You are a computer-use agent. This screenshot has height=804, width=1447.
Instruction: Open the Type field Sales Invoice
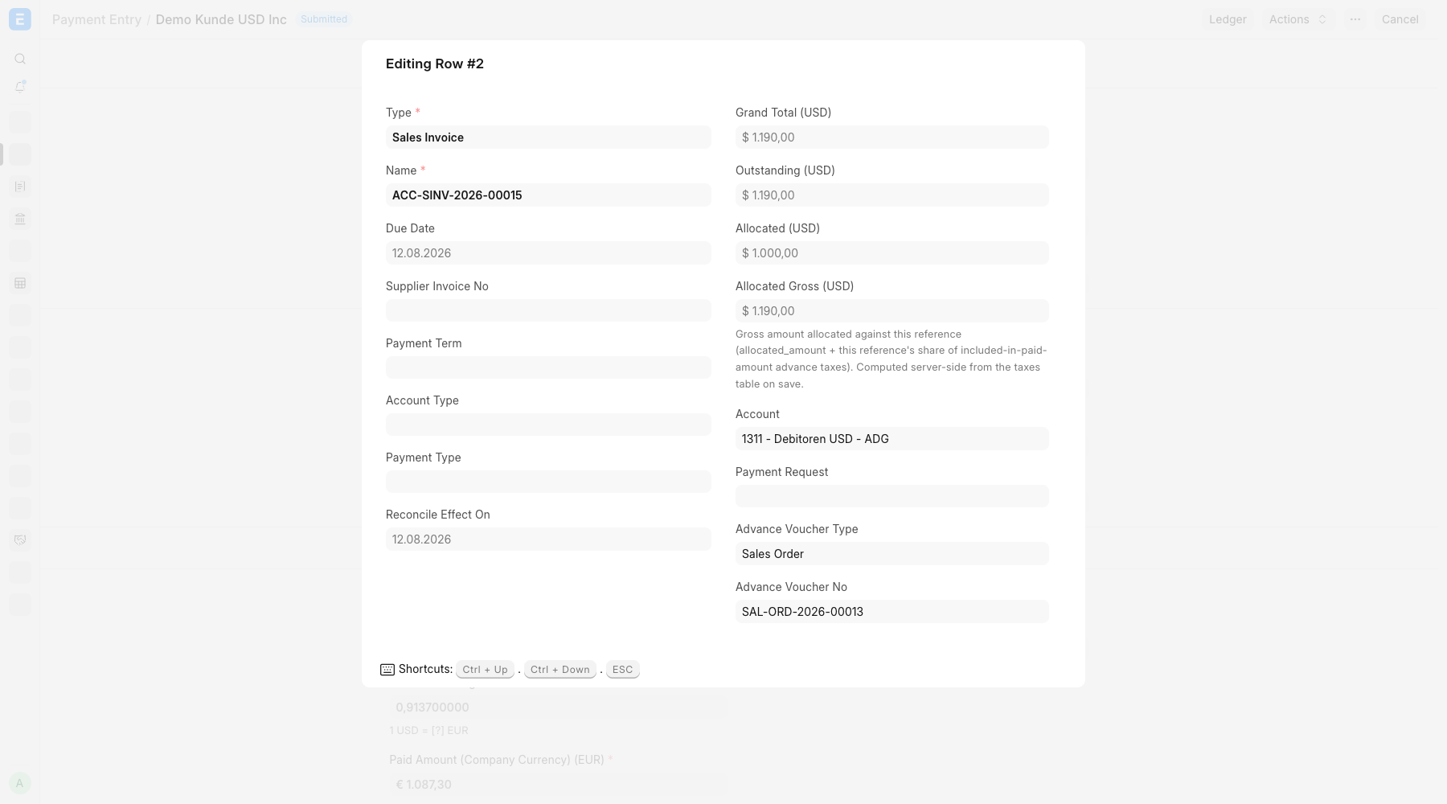point(548,137)
